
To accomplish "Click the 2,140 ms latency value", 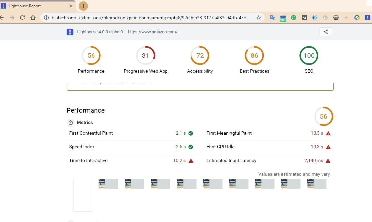I will tap(314, 160).
